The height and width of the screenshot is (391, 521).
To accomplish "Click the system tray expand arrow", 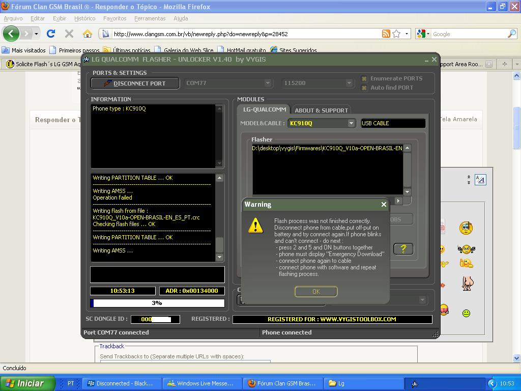I will coord(492,383).
